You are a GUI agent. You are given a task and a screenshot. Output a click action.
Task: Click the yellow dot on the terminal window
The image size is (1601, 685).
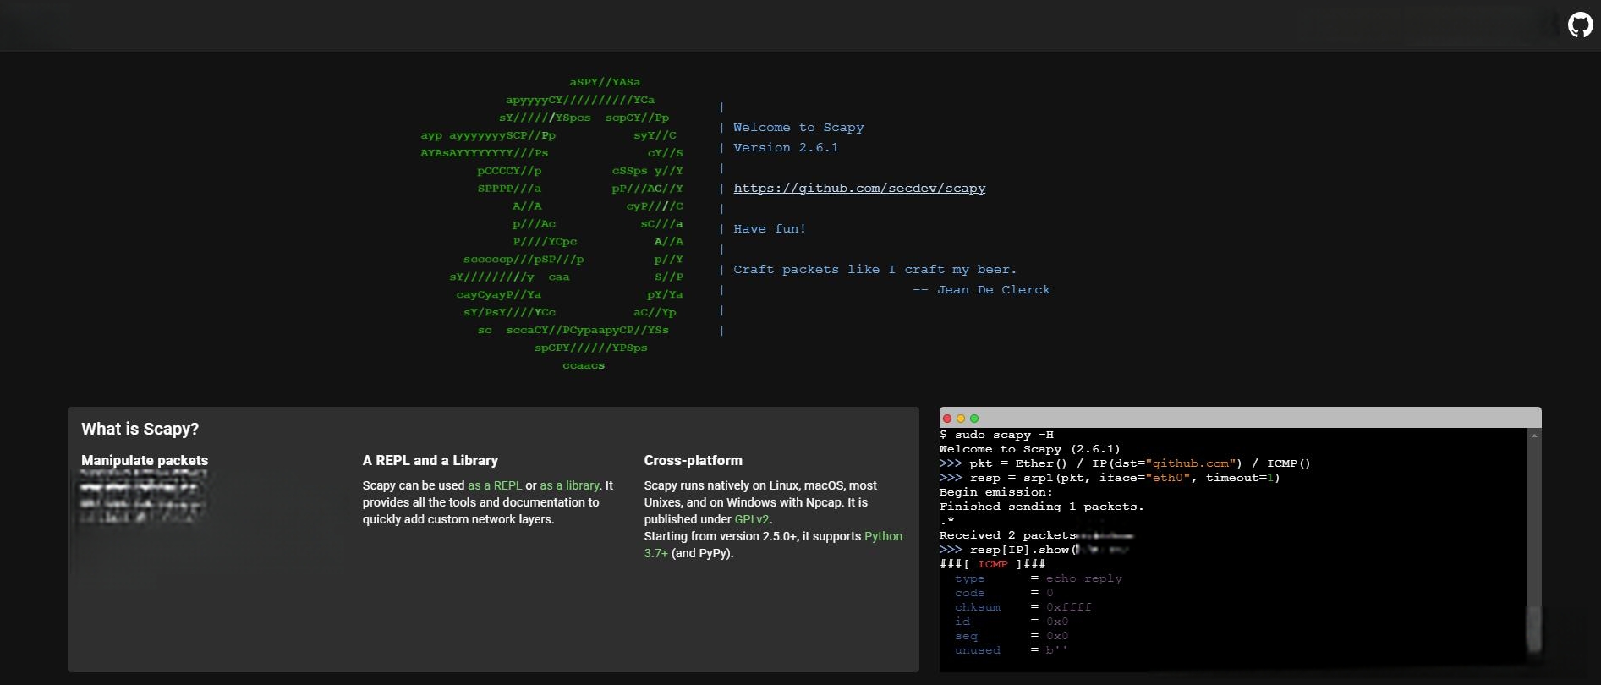click(961, 419)
